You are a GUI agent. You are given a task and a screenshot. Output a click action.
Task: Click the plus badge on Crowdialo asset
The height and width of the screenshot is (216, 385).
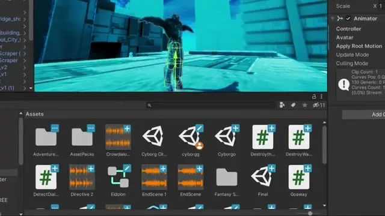127,128
